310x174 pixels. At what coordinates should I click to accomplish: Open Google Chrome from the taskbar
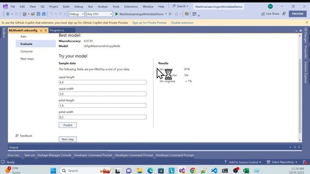(193, 171)
